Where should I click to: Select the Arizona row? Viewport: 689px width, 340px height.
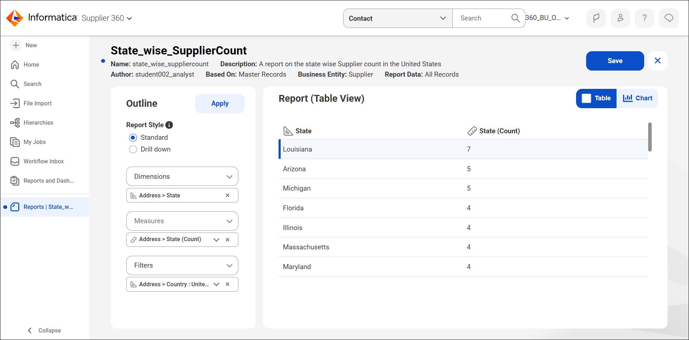(x=463, y=169)
